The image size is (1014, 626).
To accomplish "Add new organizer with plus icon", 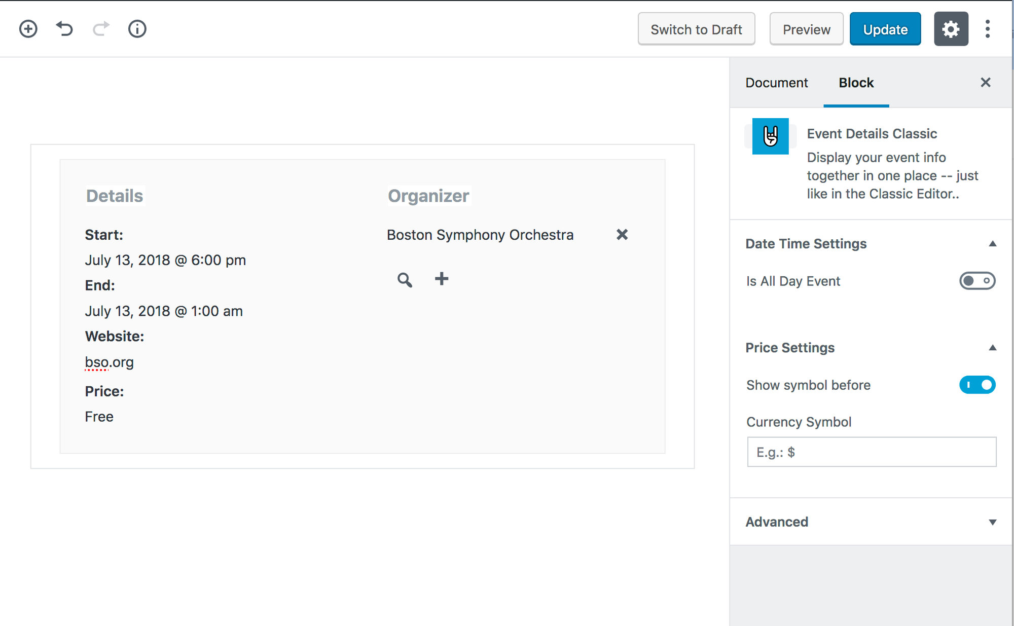I will [x=442, y=279].
